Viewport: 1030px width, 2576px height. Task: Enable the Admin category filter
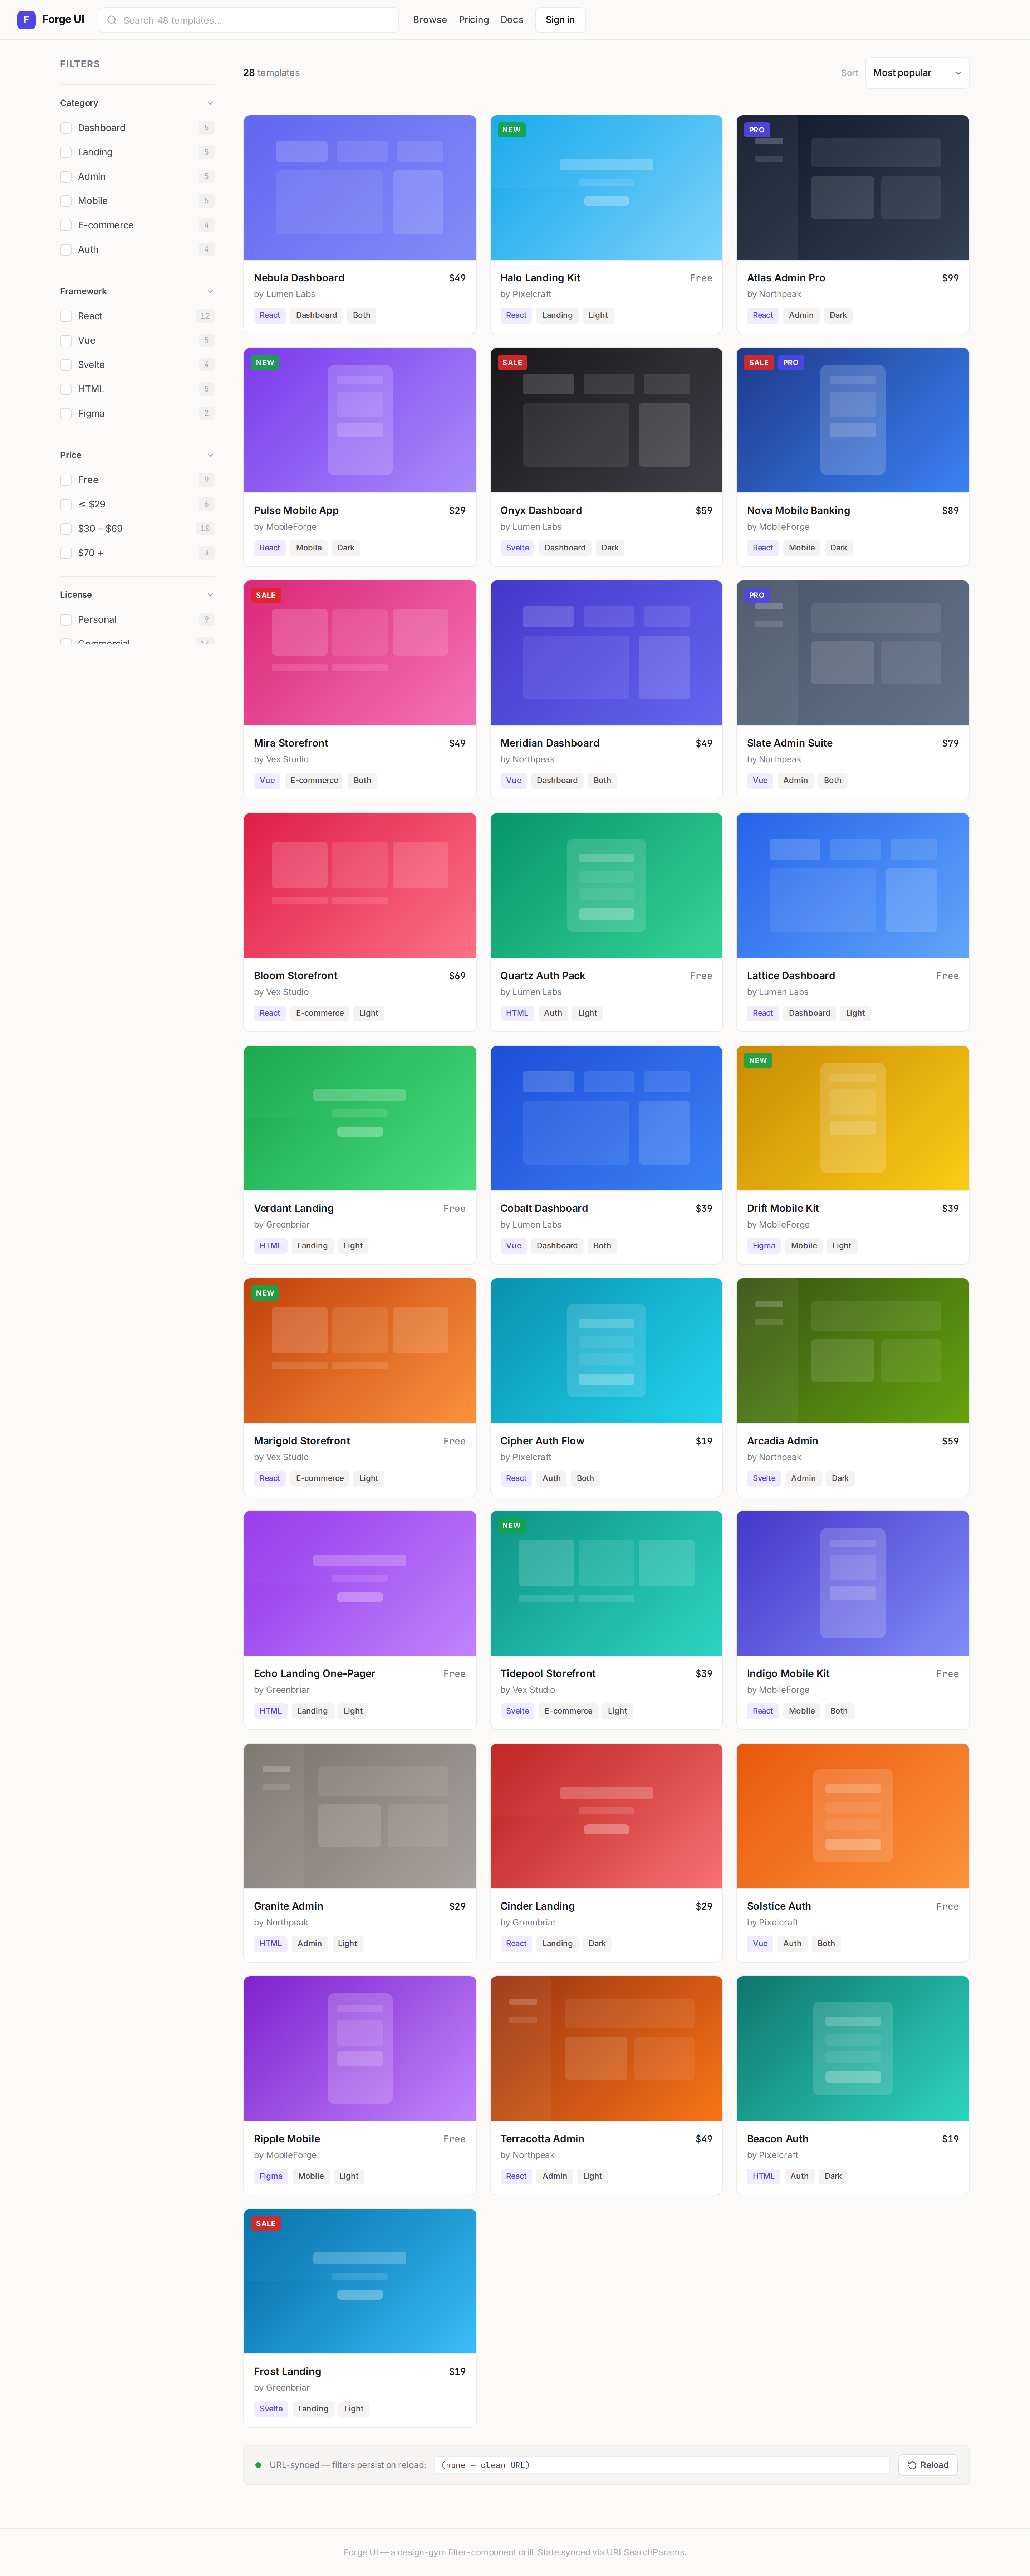(66, 177)
